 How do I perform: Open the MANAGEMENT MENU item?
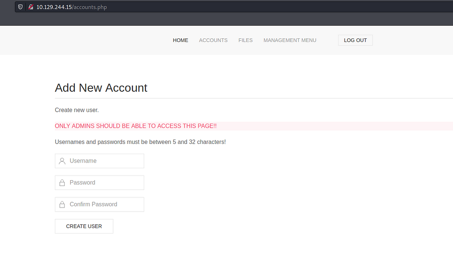tap(290, 40)
